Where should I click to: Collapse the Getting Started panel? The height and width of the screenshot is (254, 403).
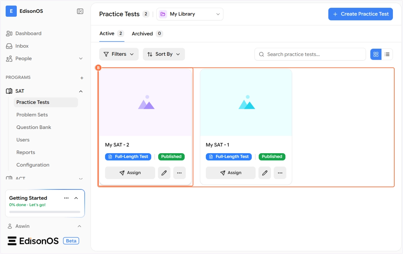point(76,198)
